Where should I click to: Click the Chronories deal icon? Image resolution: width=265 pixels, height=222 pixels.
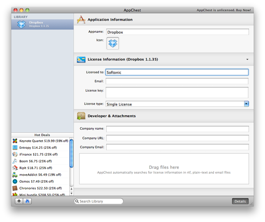tap(15, 188)
